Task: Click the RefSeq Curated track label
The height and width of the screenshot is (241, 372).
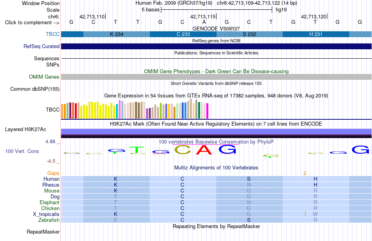Action: [x=41, y=46]
